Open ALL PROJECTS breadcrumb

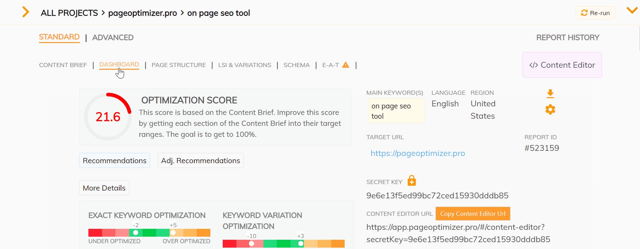(69, 13)
